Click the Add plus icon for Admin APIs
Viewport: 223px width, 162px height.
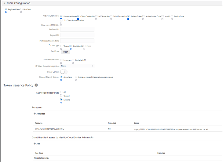tap(35, 144)
